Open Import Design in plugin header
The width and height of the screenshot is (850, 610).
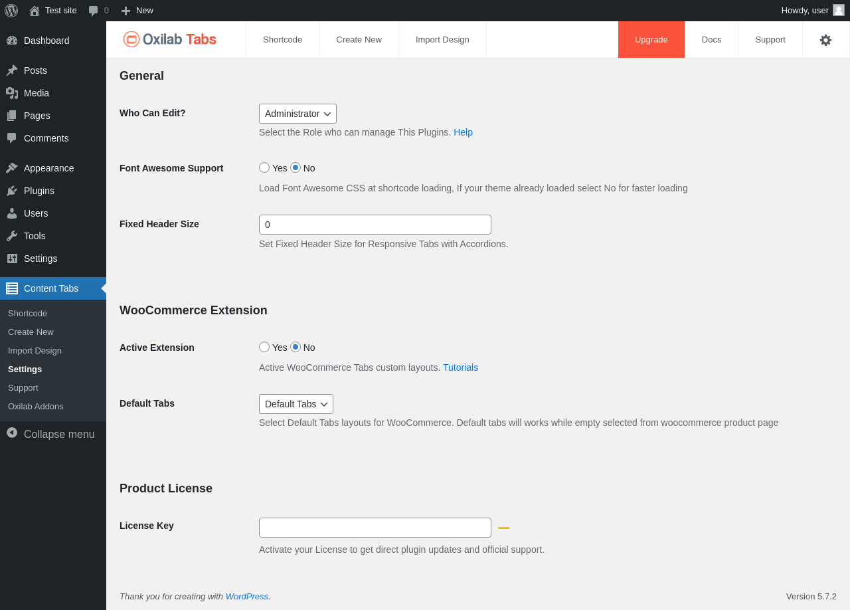(442, 40)
